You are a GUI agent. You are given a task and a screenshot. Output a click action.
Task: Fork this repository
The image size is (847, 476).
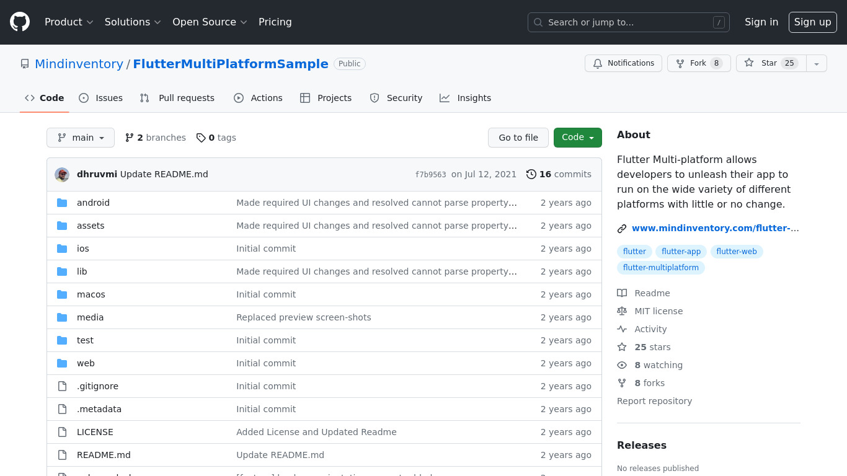(x=699, y=63)
